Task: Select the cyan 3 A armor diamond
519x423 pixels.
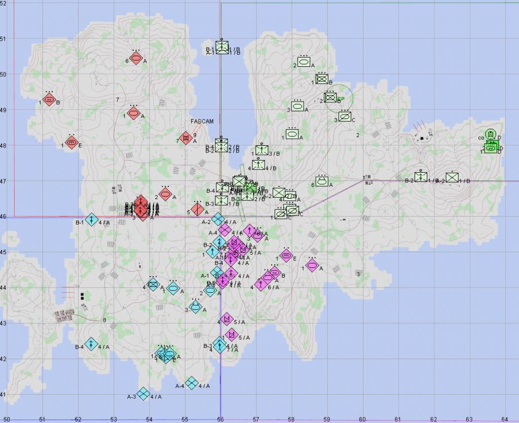Action: pos(196,306)
